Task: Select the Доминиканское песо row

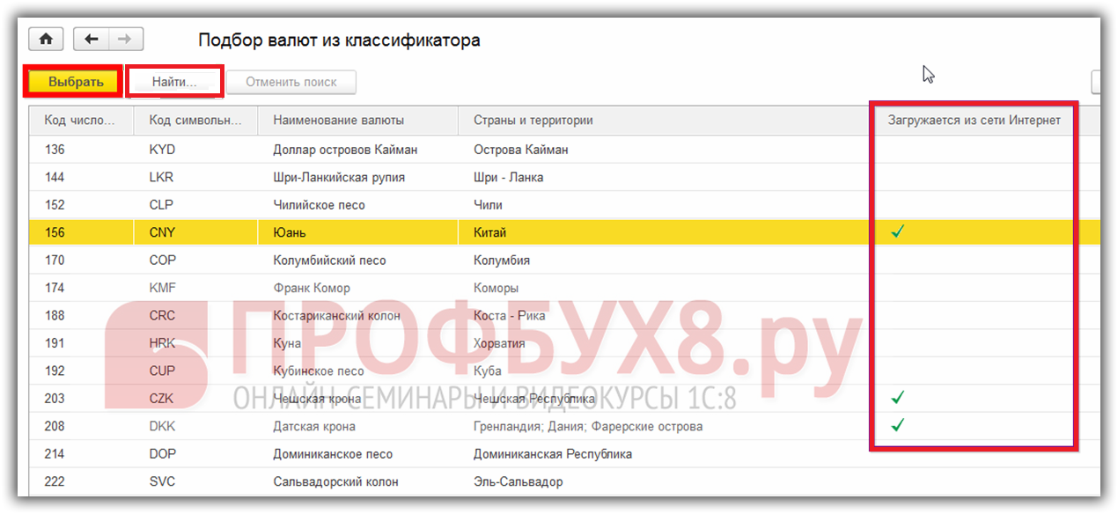Action: coord(333,454)
